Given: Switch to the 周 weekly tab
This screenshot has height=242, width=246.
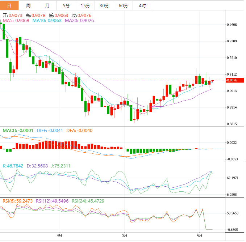Looking at the screenshot, I should tap(29, 5).
